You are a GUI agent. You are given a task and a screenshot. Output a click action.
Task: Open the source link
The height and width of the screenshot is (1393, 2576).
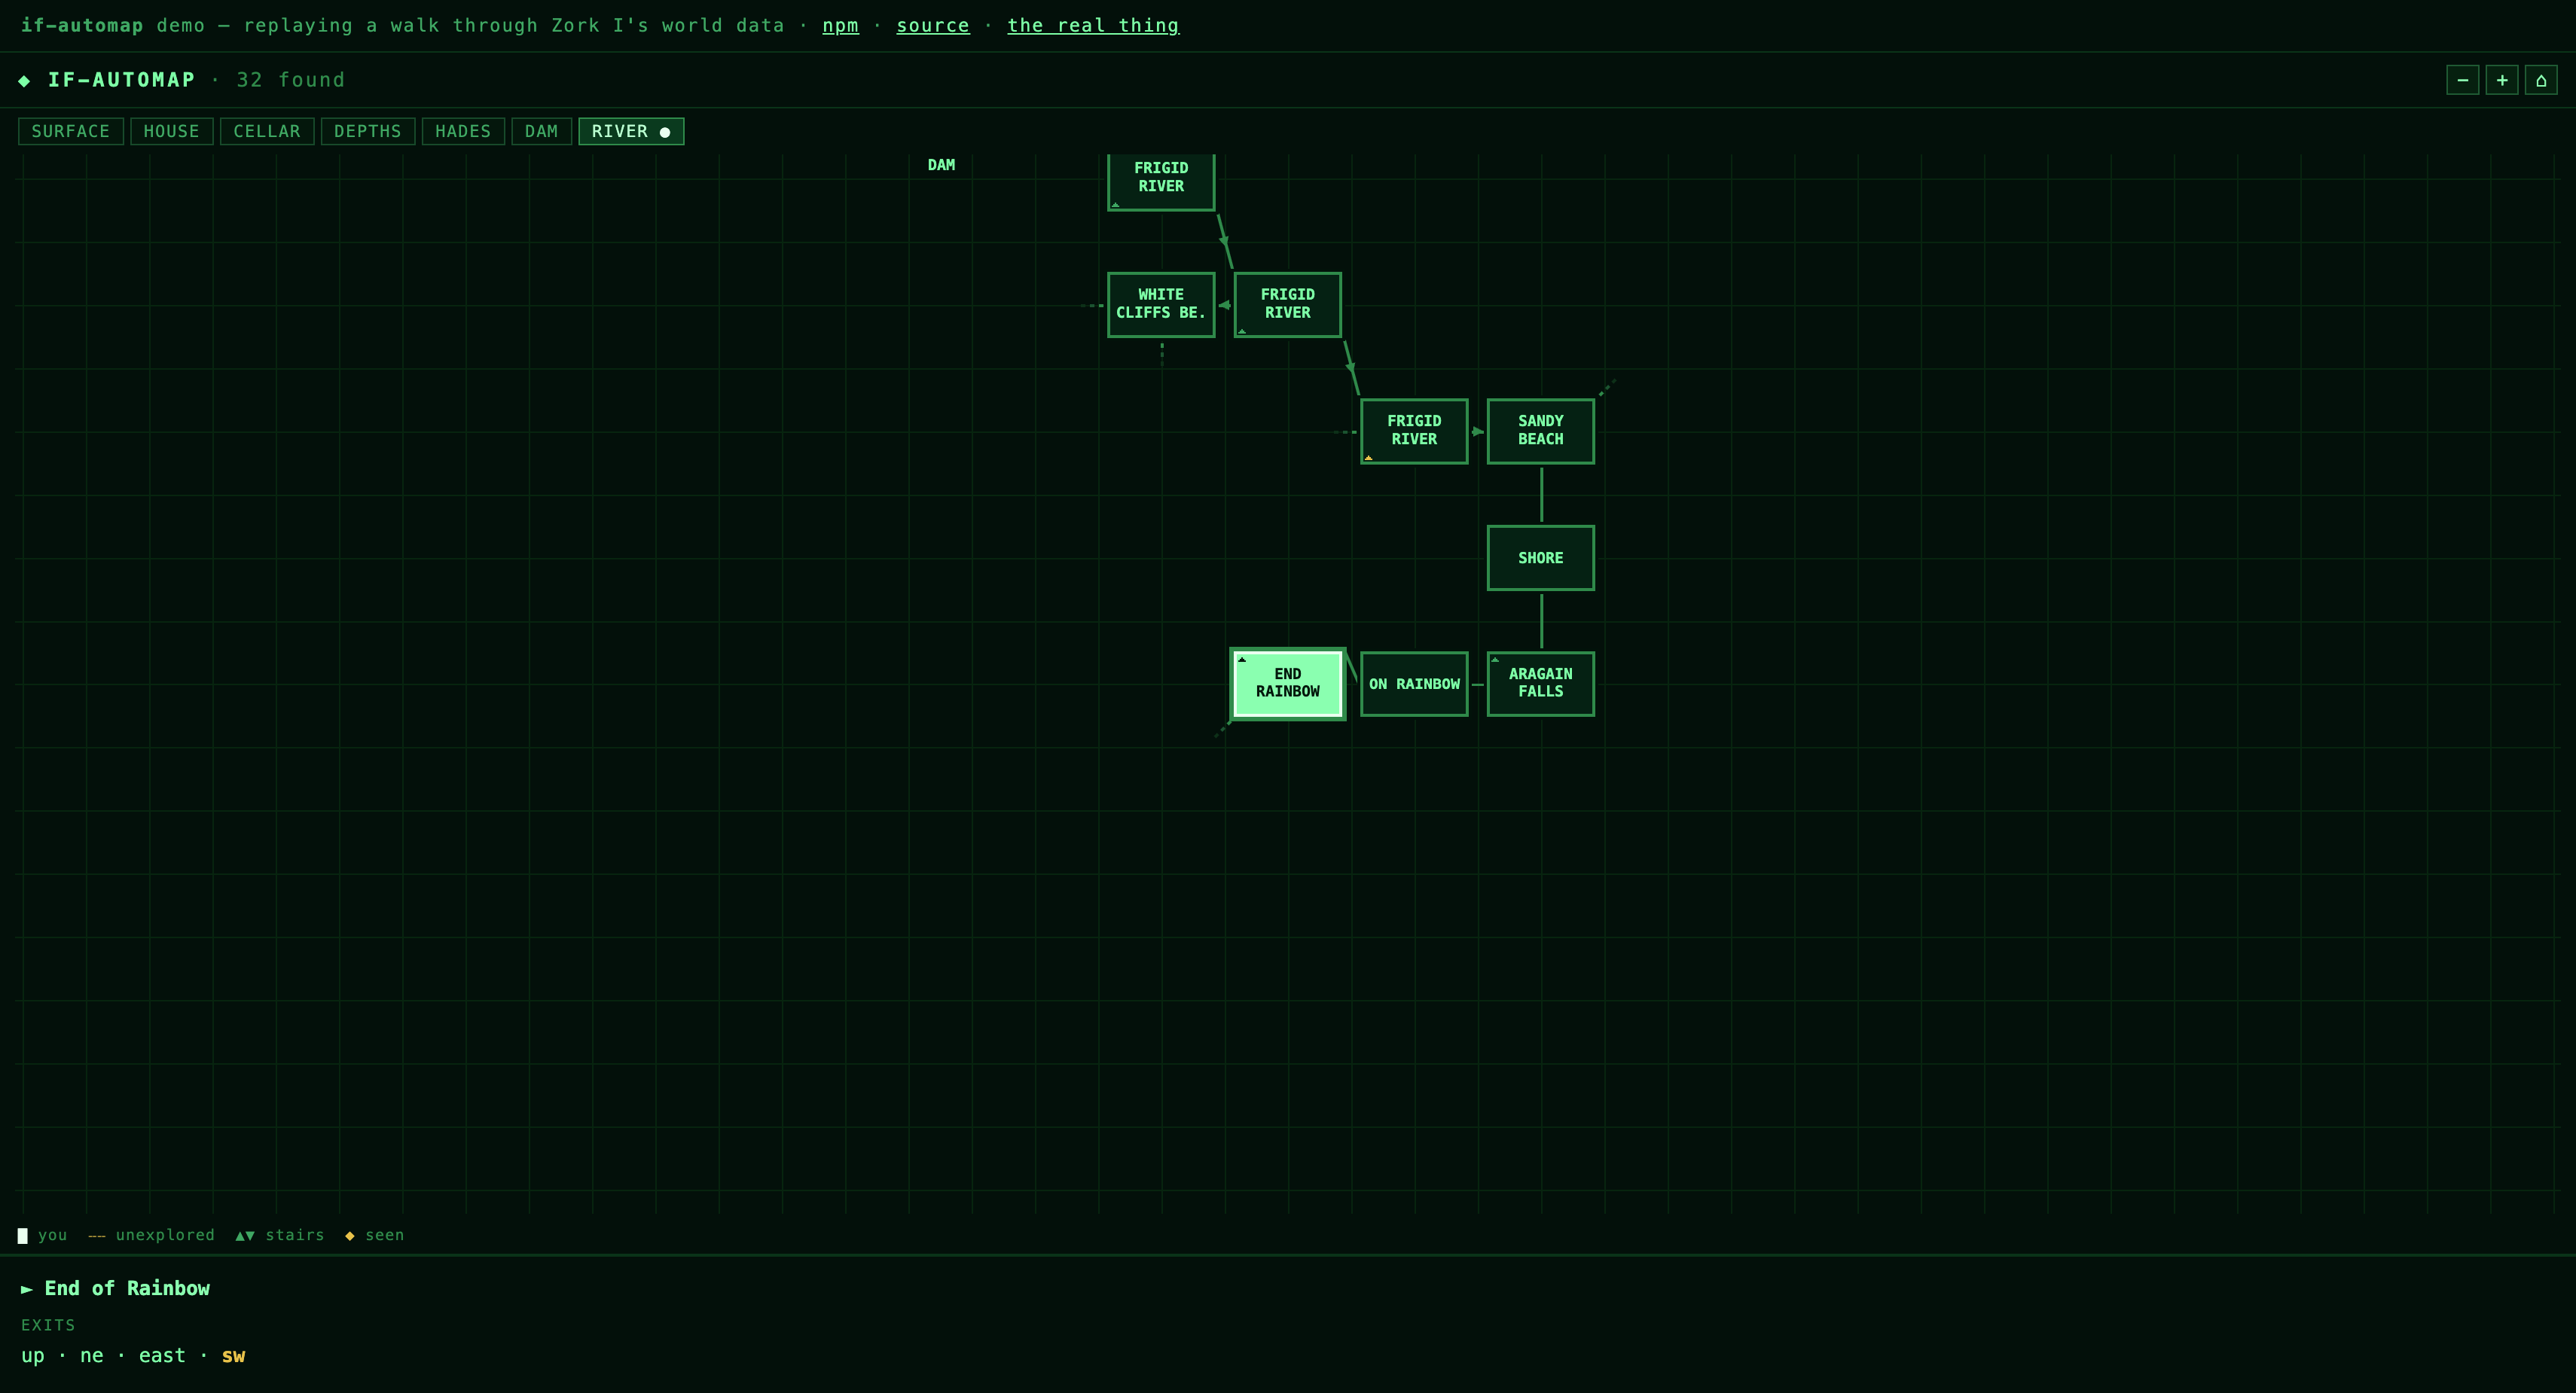pos(932,25)
